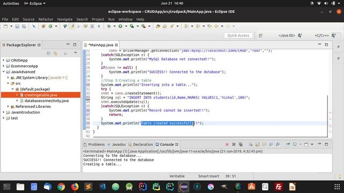The image size is (344, 193).
Task: Collapse the JavaAdvanced project node
Action: (3, 72)
